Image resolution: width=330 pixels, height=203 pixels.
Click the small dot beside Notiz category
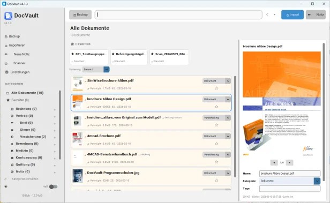(55, 172)
